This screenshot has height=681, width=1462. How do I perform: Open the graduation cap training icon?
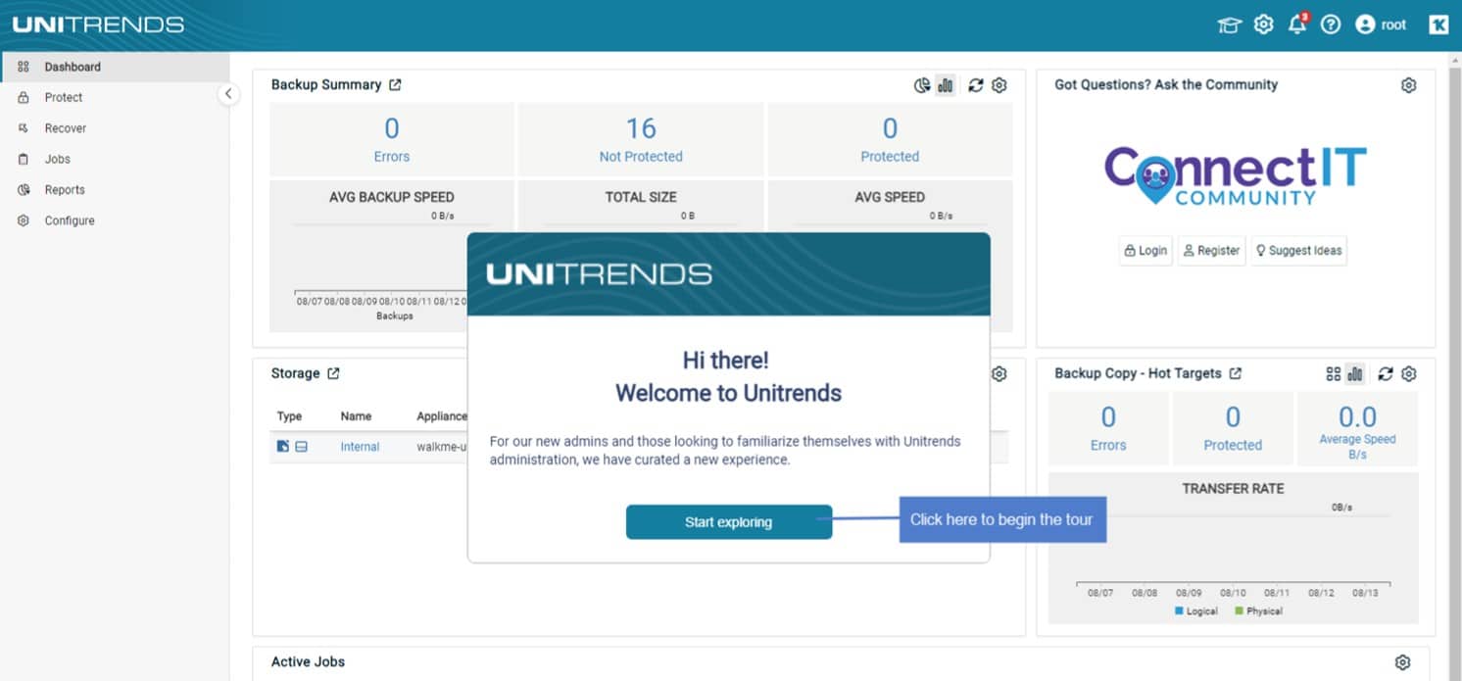(1229, 25)
